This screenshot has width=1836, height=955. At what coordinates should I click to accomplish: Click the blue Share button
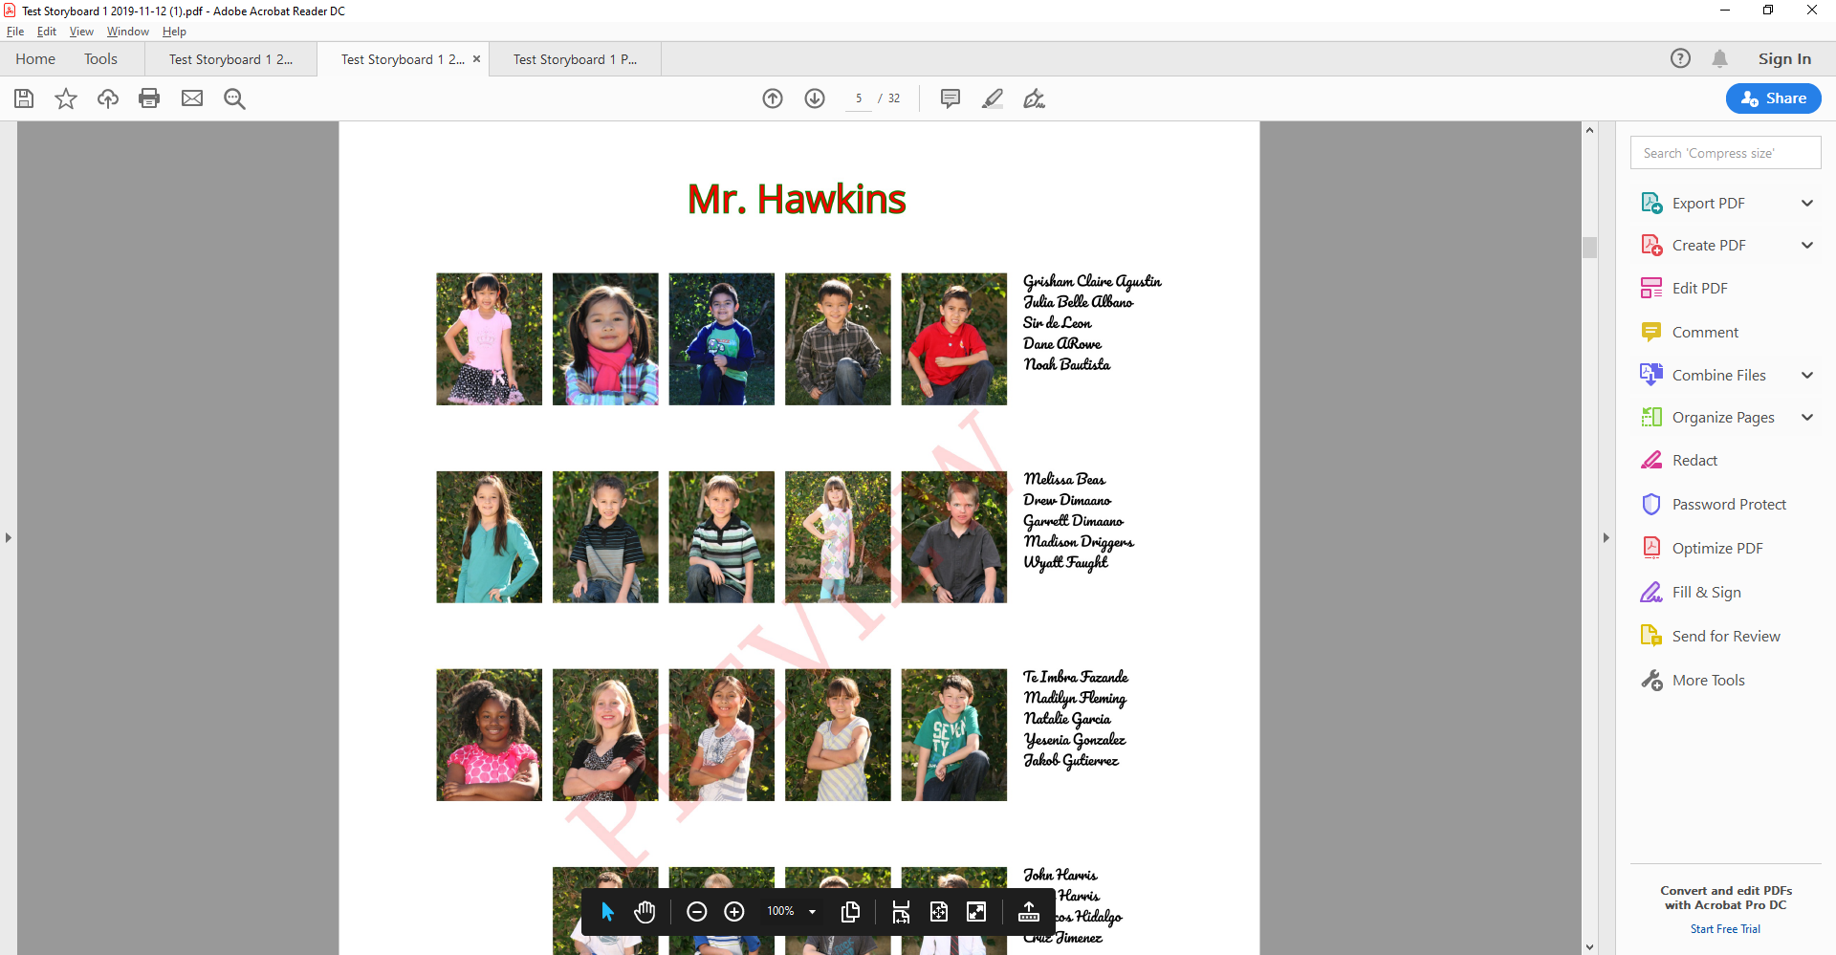[1773, 98]
